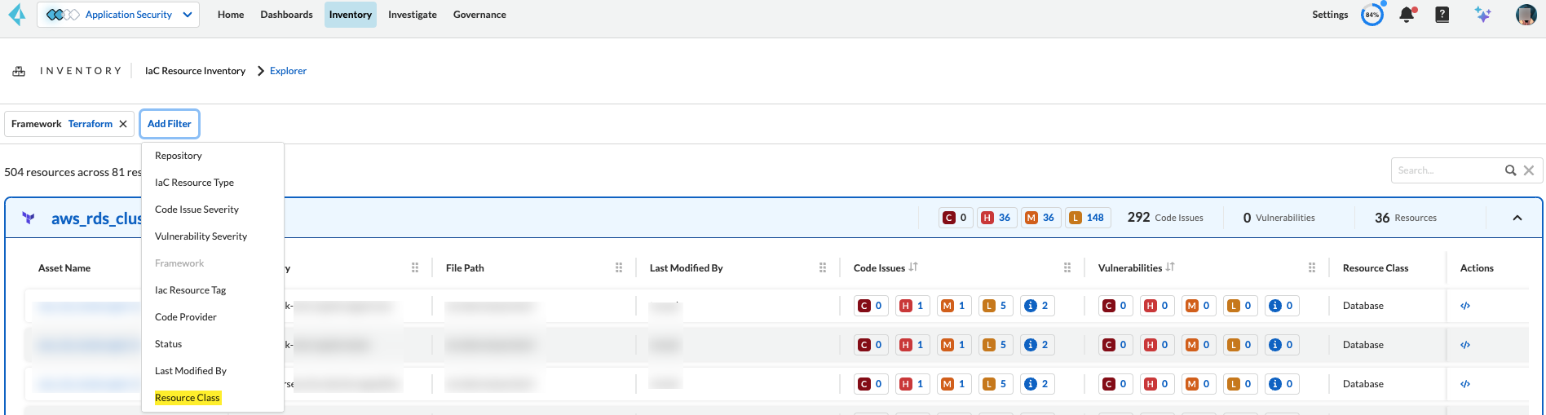1546x415 pixels.
Task: Switch to the Investigate tab
Action: [413, 15]
